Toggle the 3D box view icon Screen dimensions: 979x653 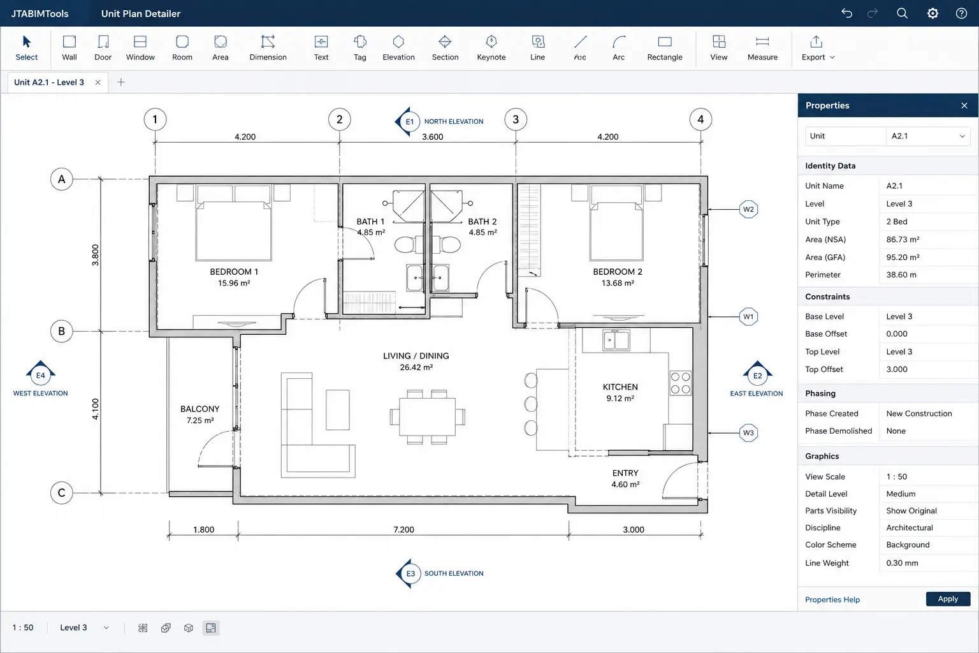click(189, 627)
